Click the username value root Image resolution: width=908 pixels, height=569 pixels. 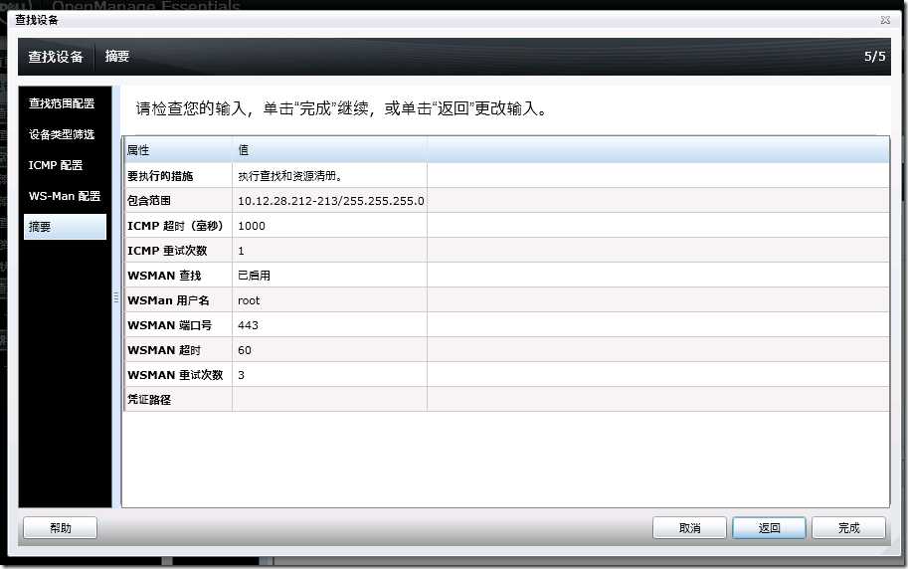tap(249, 300)
